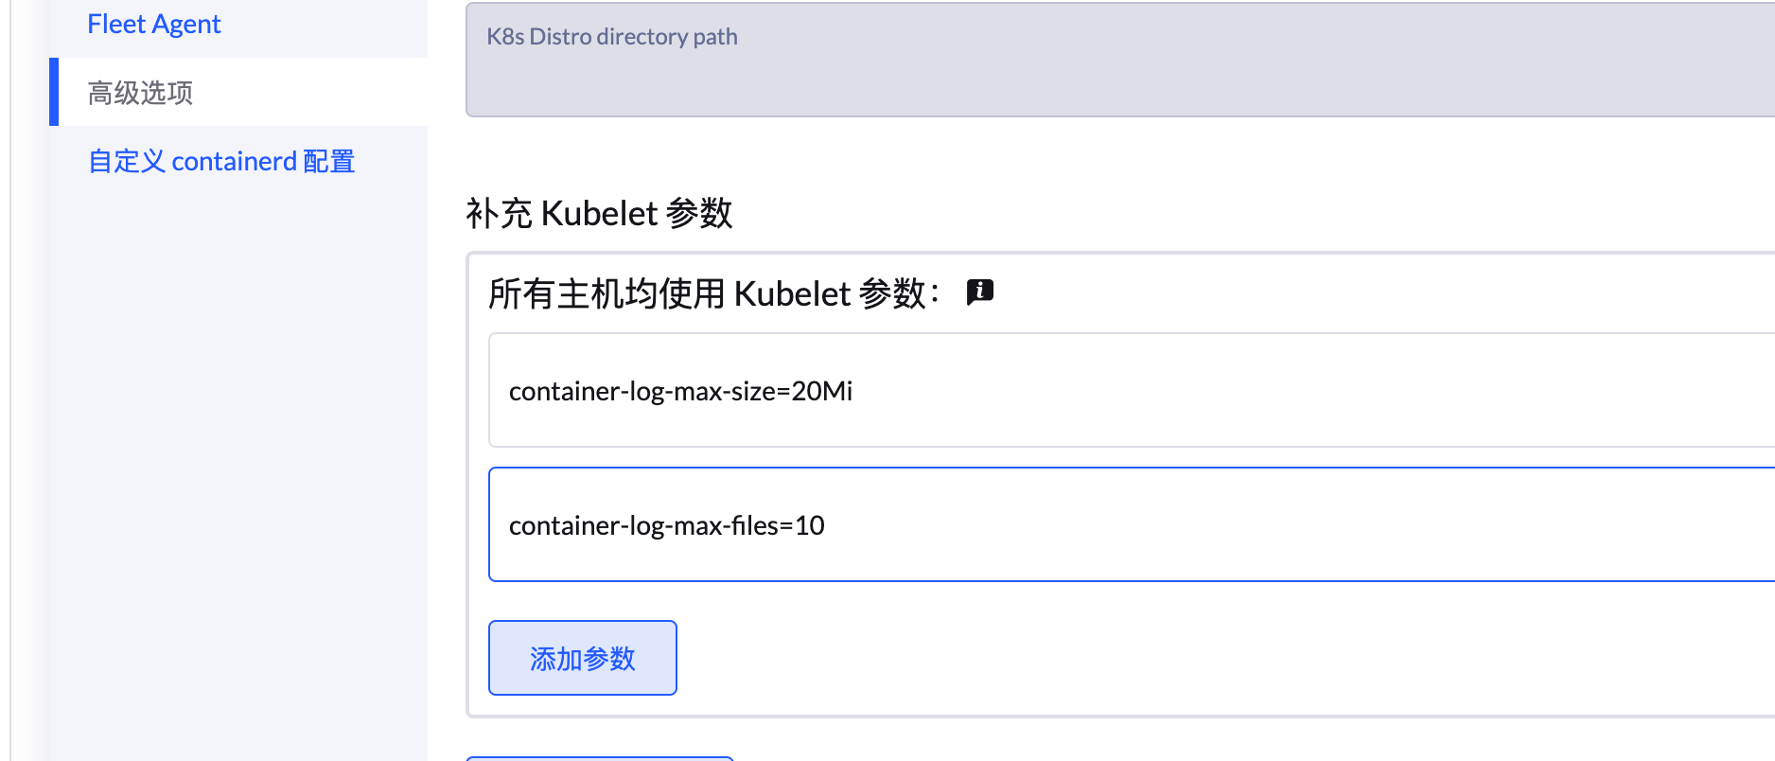
Task: Click empty right side of max-files field
Action: (1419, 524)
